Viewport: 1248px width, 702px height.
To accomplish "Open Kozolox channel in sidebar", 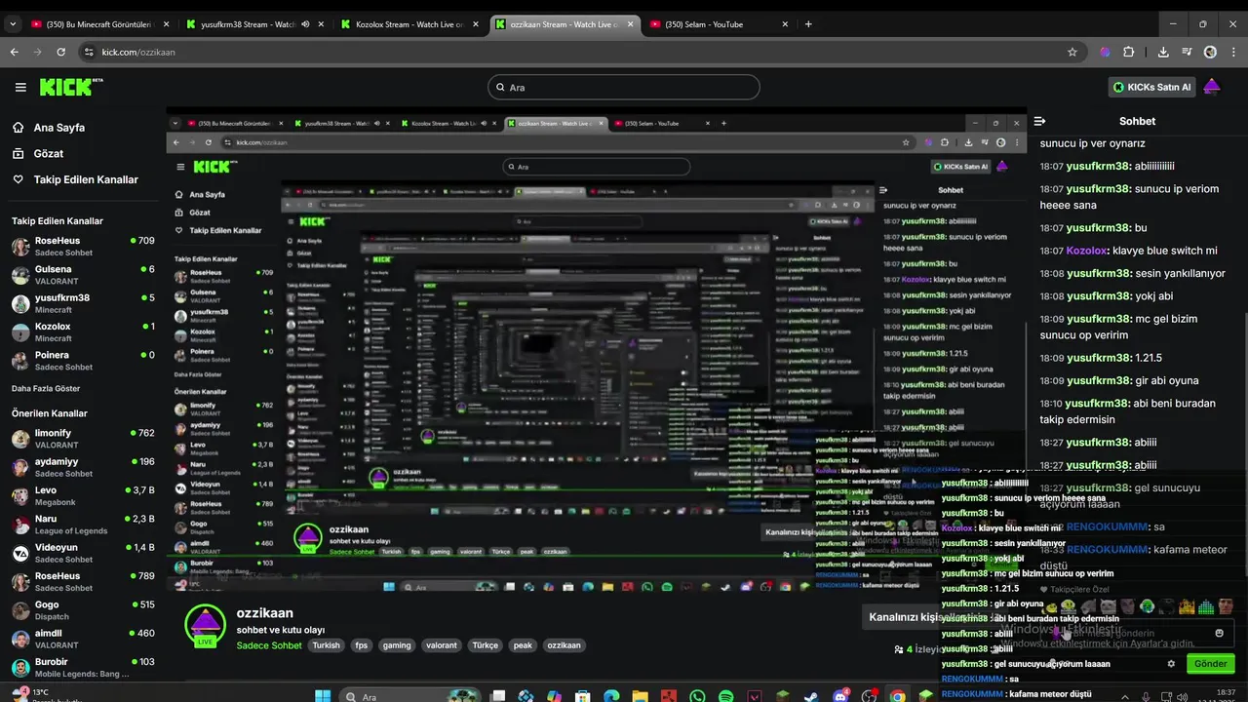I will click(83, 332).
